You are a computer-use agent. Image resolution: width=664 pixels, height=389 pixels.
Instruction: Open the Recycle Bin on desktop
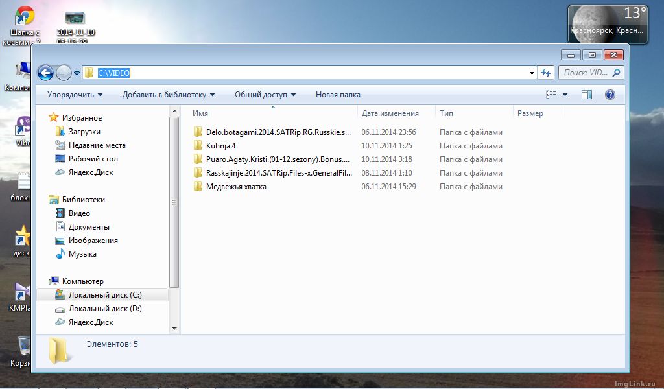tap(21, 351)
